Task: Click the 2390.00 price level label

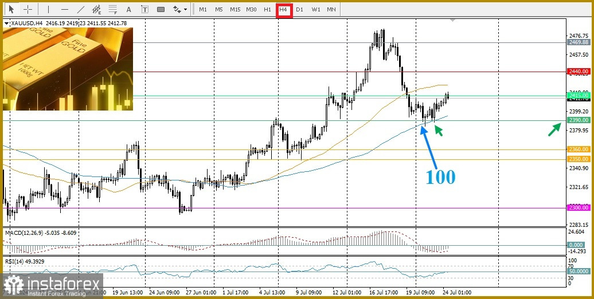Action: [x=579, y=120]
